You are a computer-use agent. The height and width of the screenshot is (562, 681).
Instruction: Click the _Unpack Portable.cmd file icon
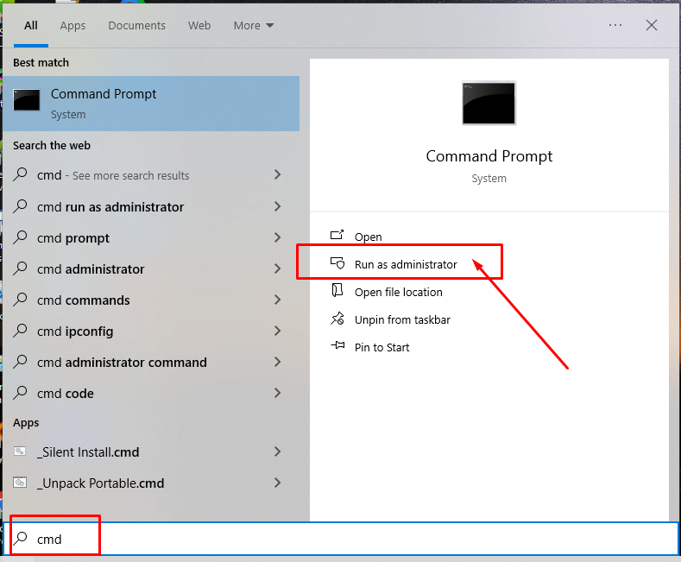[21, 483]
